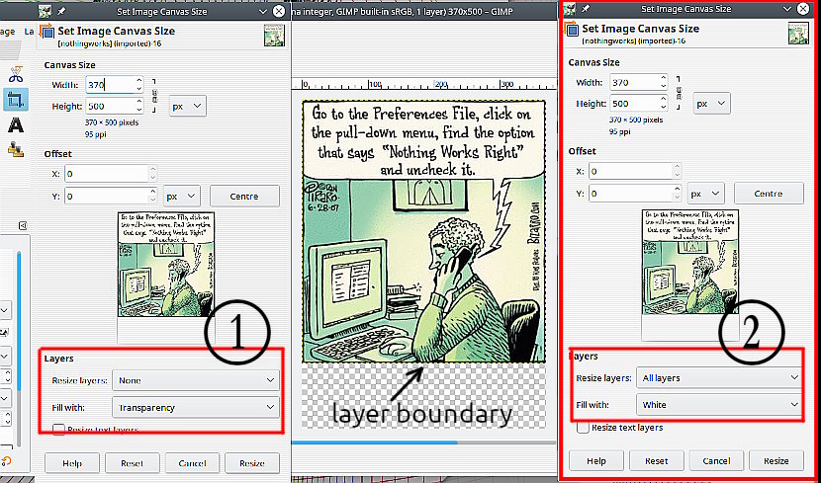
Task: Decrease Height with the down arrow in right dialog
Action: (x=664, y=108)
